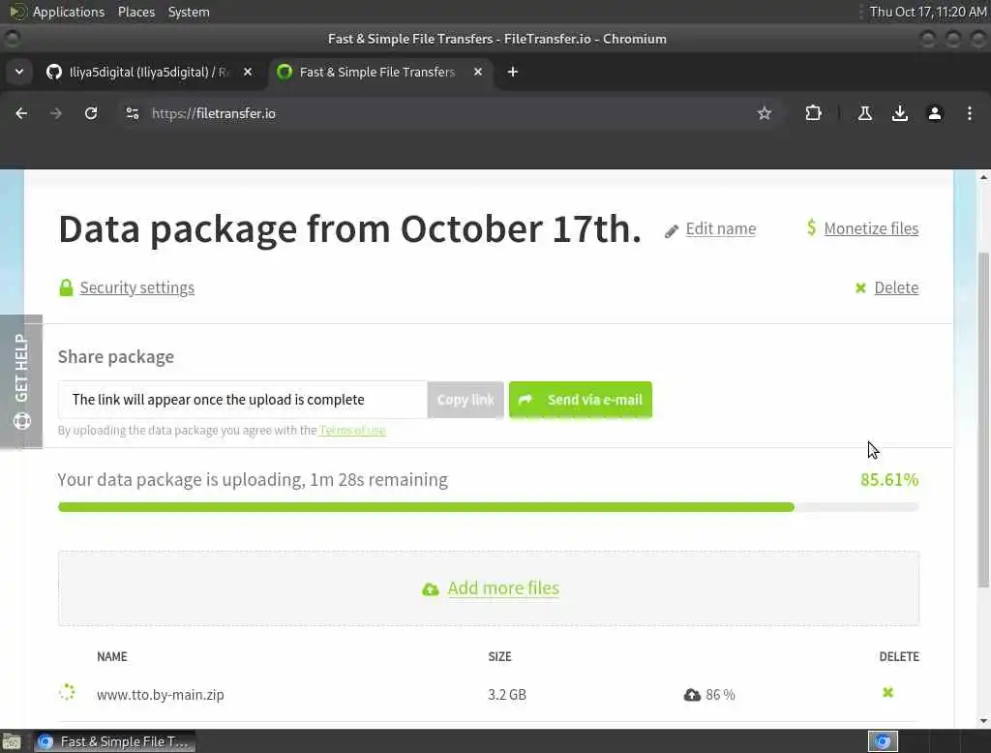Open the Applications menu
Image resolution: width=991 pixels, height=753 pixels.
tap(68, 12)
